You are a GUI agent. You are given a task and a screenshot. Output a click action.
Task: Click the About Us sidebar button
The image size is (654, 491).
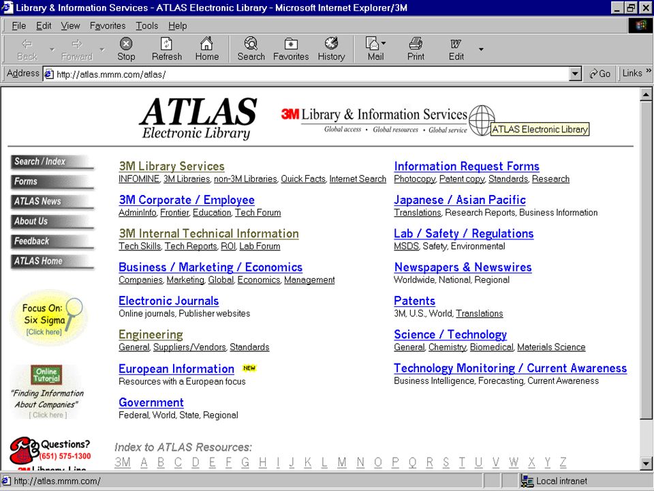pyautogui.click(x=52, y=221)
